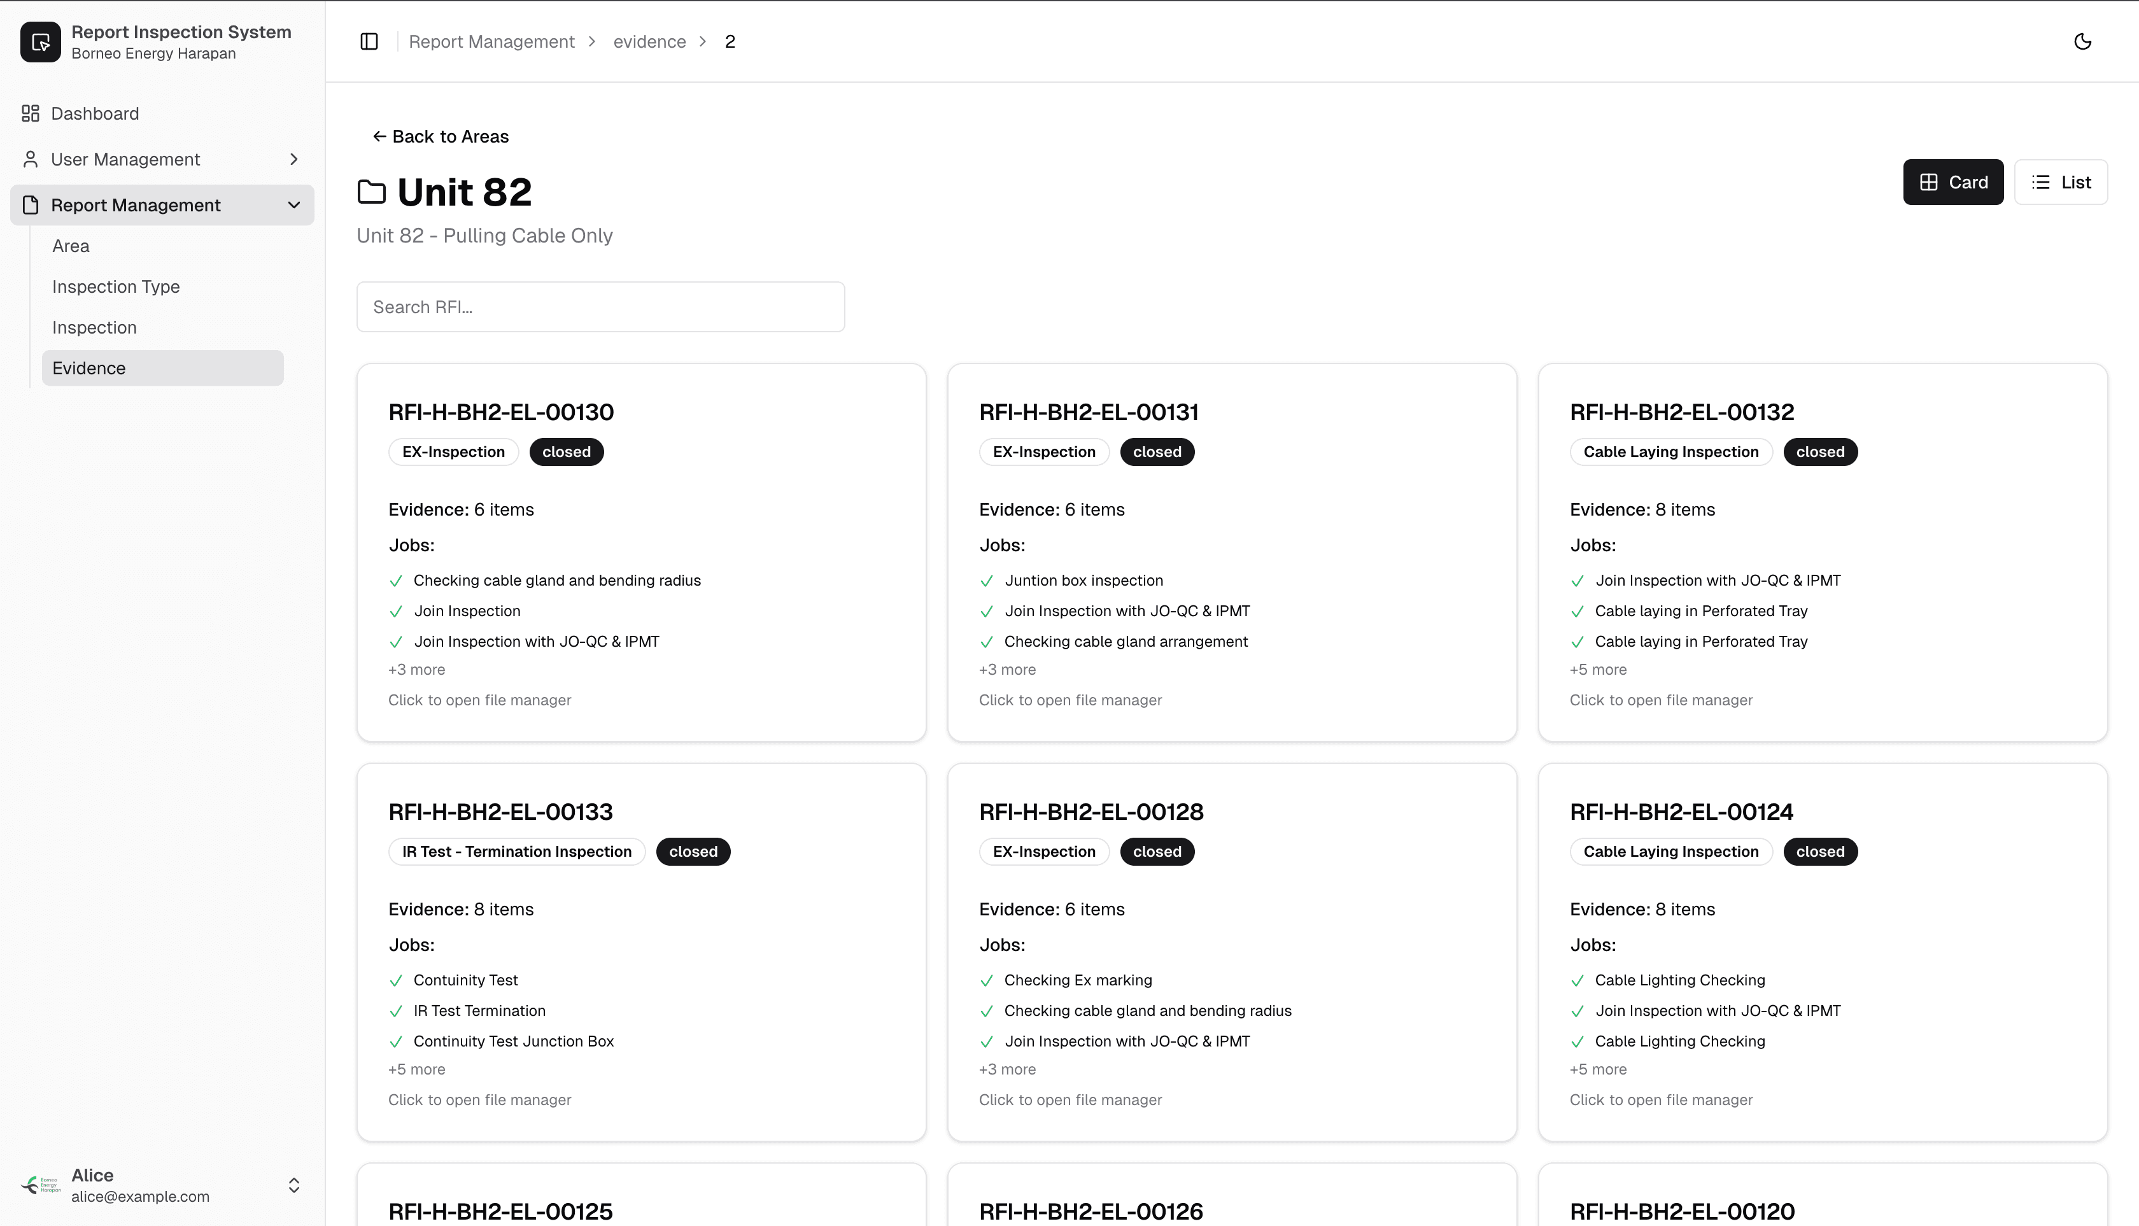The image size is (2139, 1226).
Task: Open partially visible card RFI-H-BH2-EL-00125
Action: (642, 1195)
